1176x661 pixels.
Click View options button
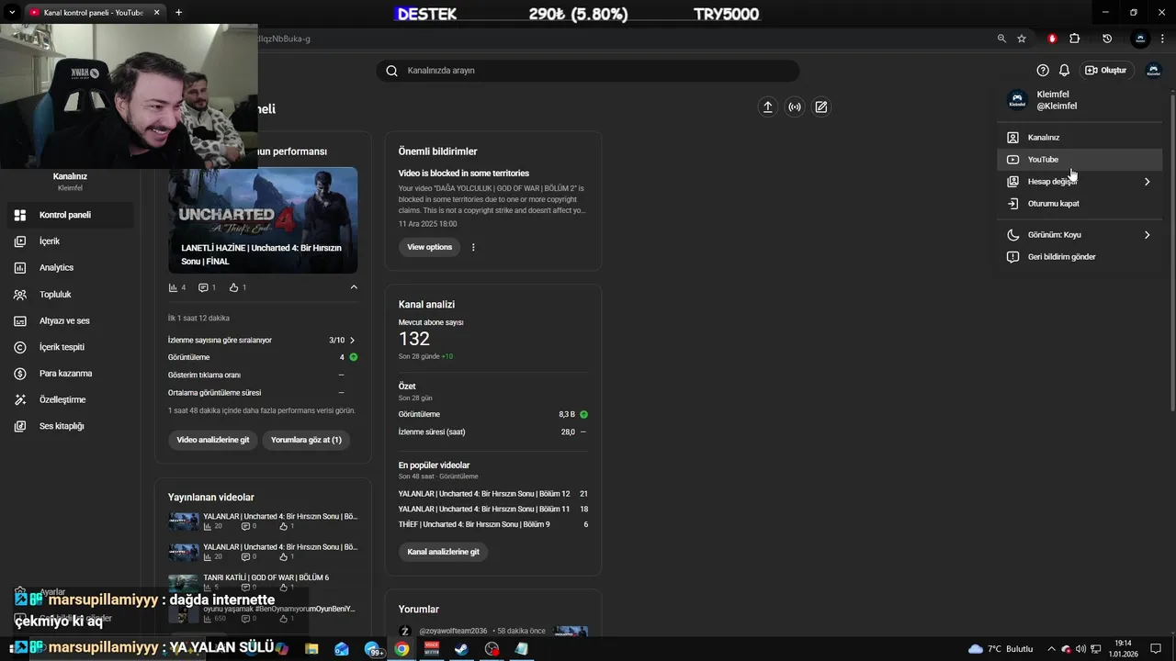tap(430, 247)
